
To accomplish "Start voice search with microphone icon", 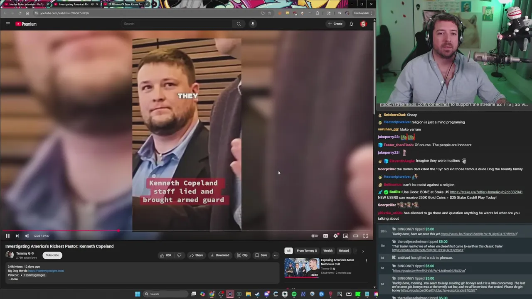I will click(253, 24).
